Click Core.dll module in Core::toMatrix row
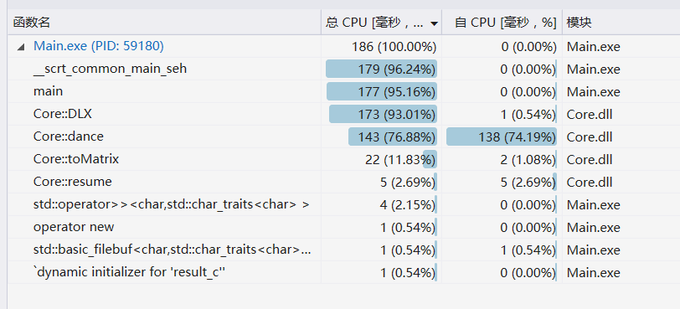This screenshot has width=680, height=309. click(x=590, y=159)
